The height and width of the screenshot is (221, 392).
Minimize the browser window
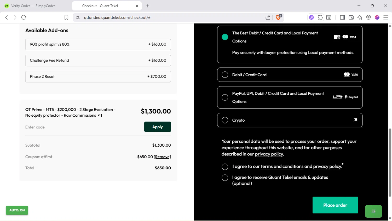pyautogui.click(x=359, y=6)
